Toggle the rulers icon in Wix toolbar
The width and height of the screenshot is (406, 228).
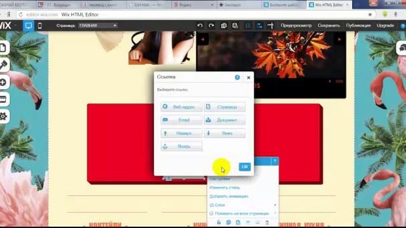click(x=271, y=25)
